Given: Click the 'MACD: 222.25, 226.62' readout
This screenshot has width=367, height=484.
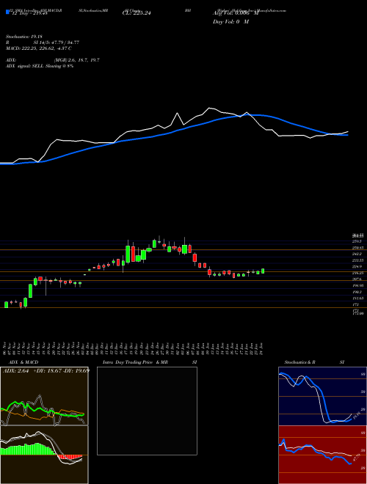Looking at the screenshot, I should [x=39, y=48].
